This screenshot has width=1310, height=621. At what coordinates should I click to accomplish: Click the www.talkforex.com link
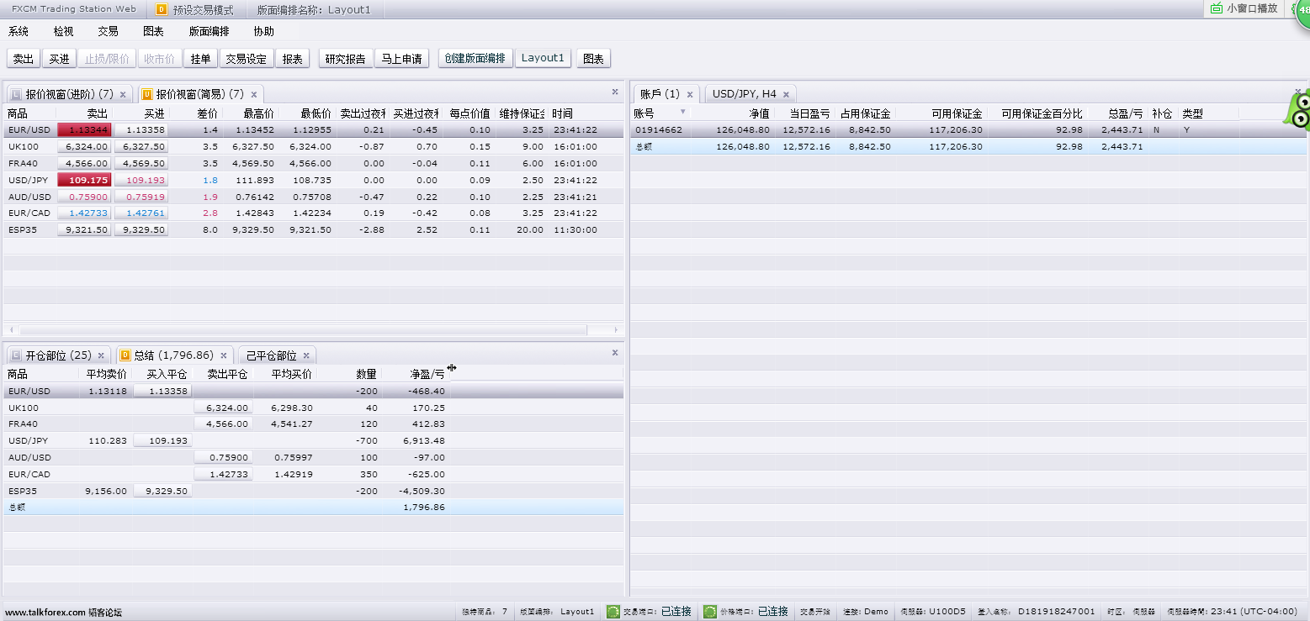tap(45, 613)
